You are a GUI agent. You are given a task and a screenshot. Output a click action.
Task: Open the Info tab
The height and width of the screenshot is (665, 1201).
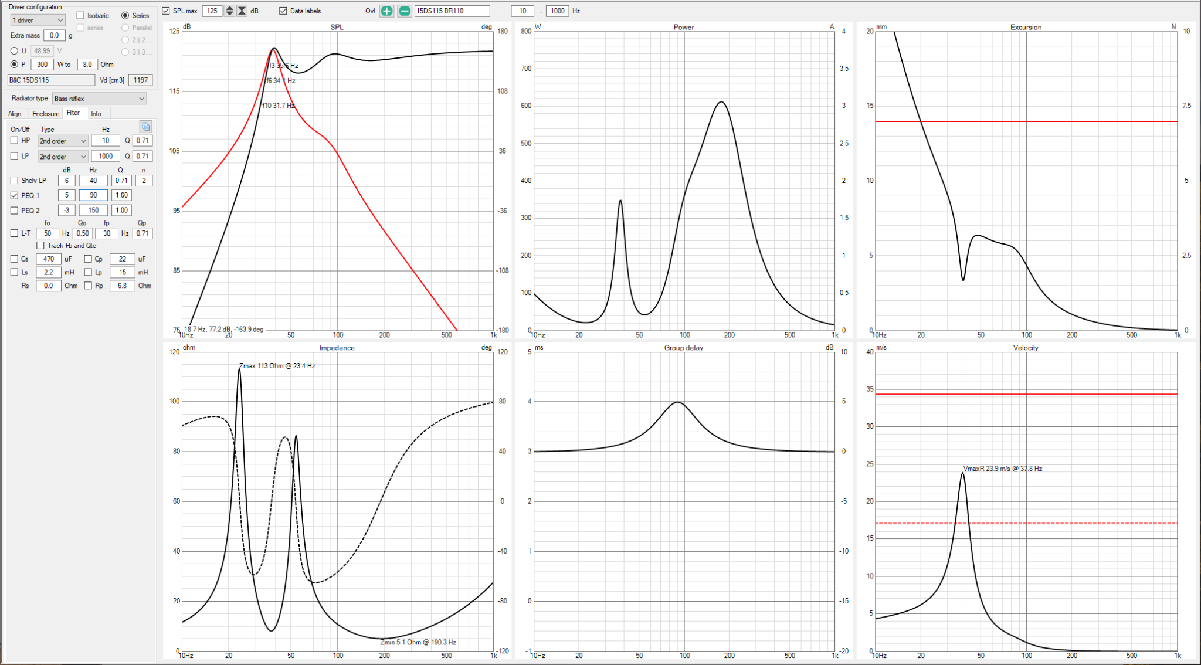pos(96,114)
